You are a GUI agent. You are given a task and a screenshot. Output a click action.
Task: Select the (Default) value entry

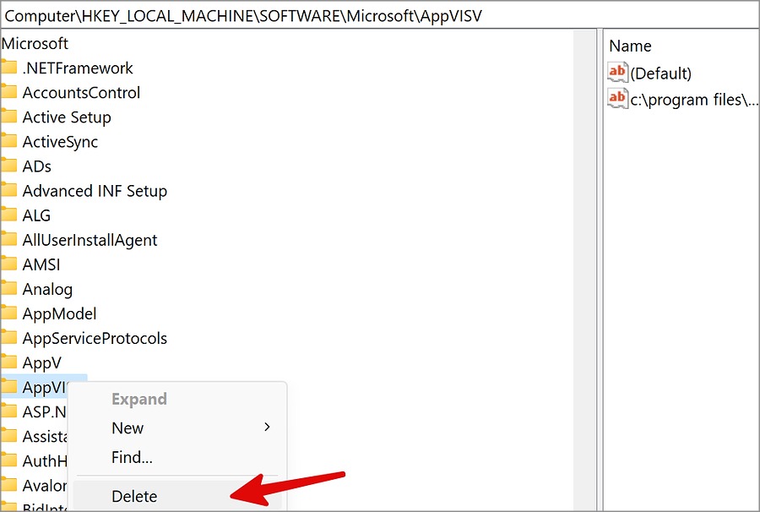(660, 74)
